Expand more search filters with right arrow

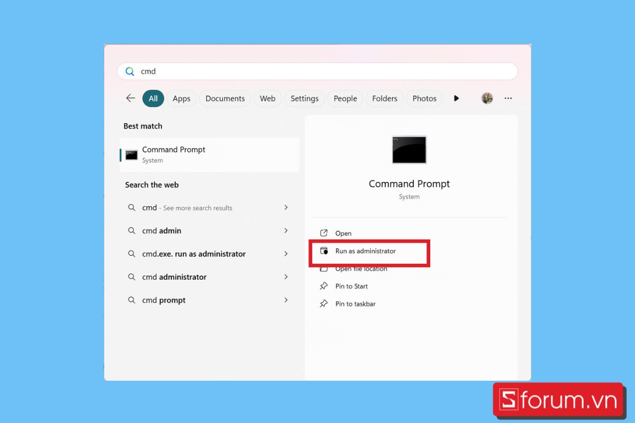[x=456, y=98]
